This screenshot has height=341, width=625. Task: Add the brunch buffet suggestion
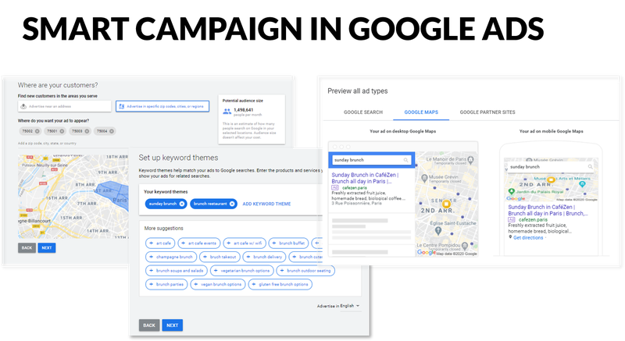288,243
